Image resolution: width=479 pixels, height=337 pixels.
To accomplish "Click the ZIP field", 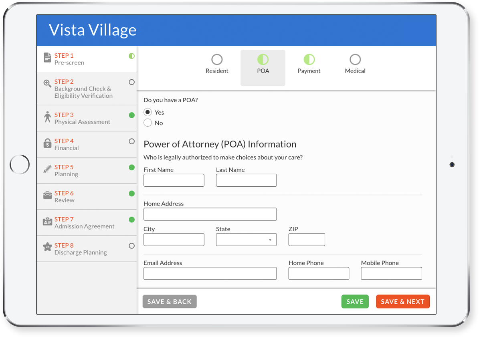I will [307, 240].
